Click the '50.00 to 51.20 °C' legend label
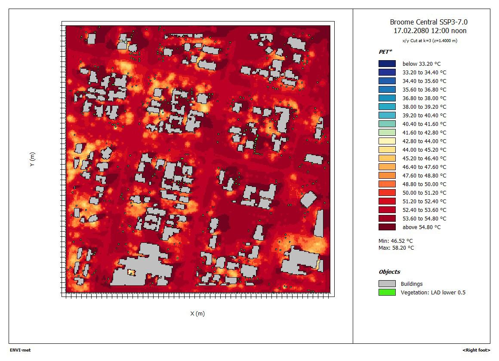The width and height of the screenshot is (499, 361). pyautogui.click(x=424, y=193)
